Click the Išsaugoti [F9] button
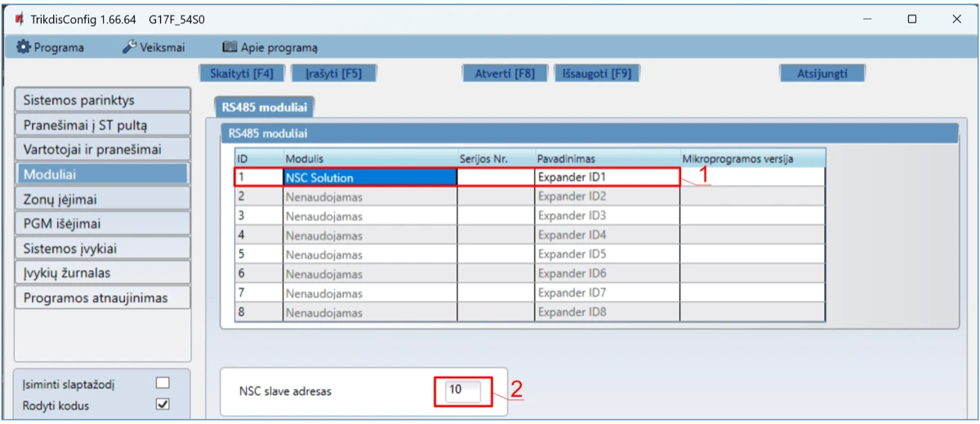 click(x=596, y=73)
